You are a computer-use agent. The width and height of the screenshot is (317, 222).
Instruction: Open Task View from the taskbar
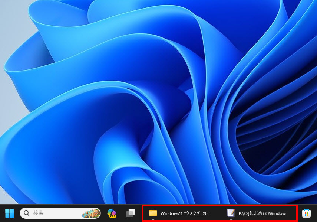(x=131, y=213)
